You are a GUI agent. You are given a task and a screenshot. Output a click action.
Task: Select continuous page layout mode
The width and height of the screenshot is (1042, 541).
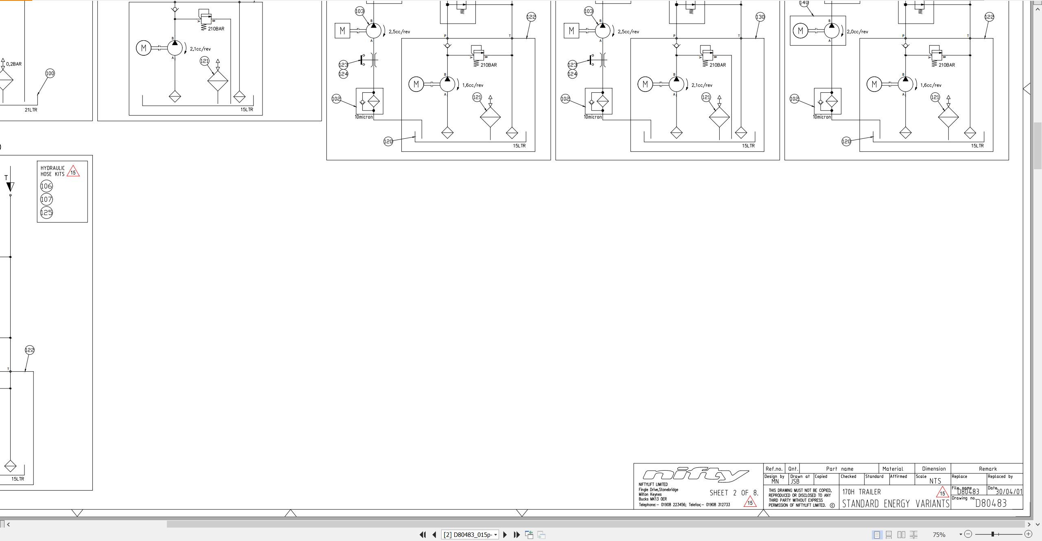(x=889, y=534)
